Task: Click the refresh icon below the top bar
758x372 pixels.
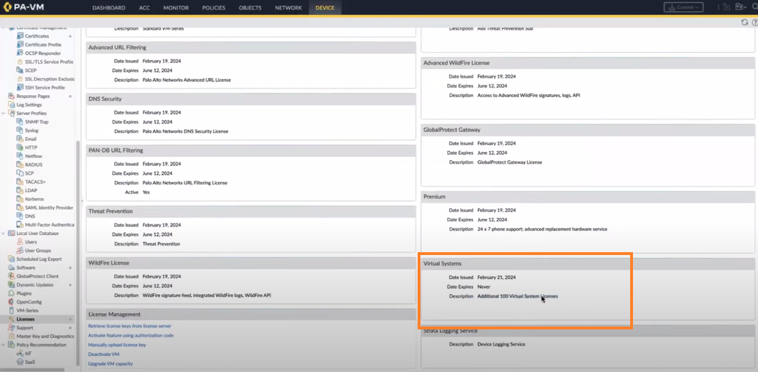Action: pyautogui.click(x=744, y=22)
